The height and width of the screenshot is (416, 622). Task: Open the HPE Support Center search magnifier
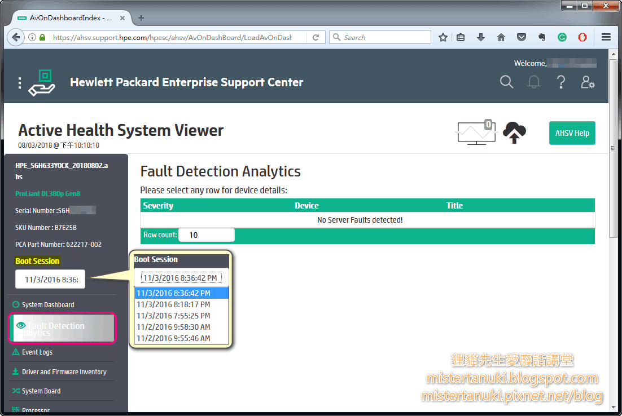coord(506,82)
